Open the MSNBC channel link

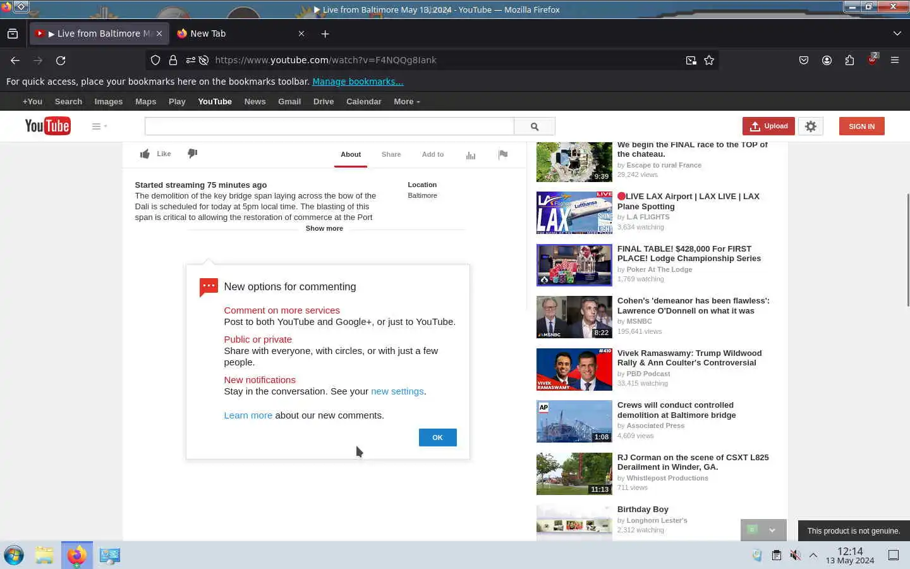[x=639, y=321]
